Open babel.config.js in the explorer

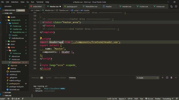pyautogui.click(x=15, y=81)
